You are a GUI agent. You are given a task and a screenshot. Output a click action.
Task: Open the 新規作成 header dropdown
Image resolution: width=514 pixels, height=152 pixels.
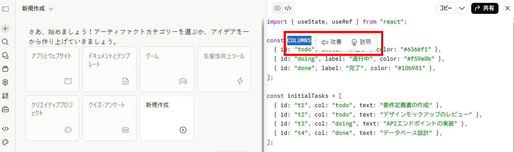click(x=38, y=9)
